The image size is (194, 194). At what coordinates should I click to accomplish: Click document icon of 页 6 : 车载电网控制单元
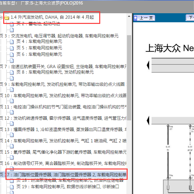(x=12, y=55)
